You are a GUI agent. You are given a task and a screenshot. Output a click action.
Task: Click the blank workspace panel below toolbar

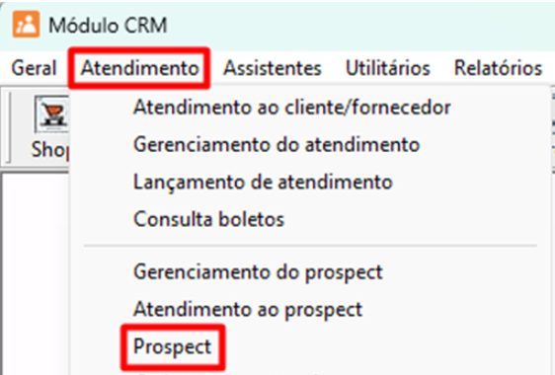tap(36, 274)
